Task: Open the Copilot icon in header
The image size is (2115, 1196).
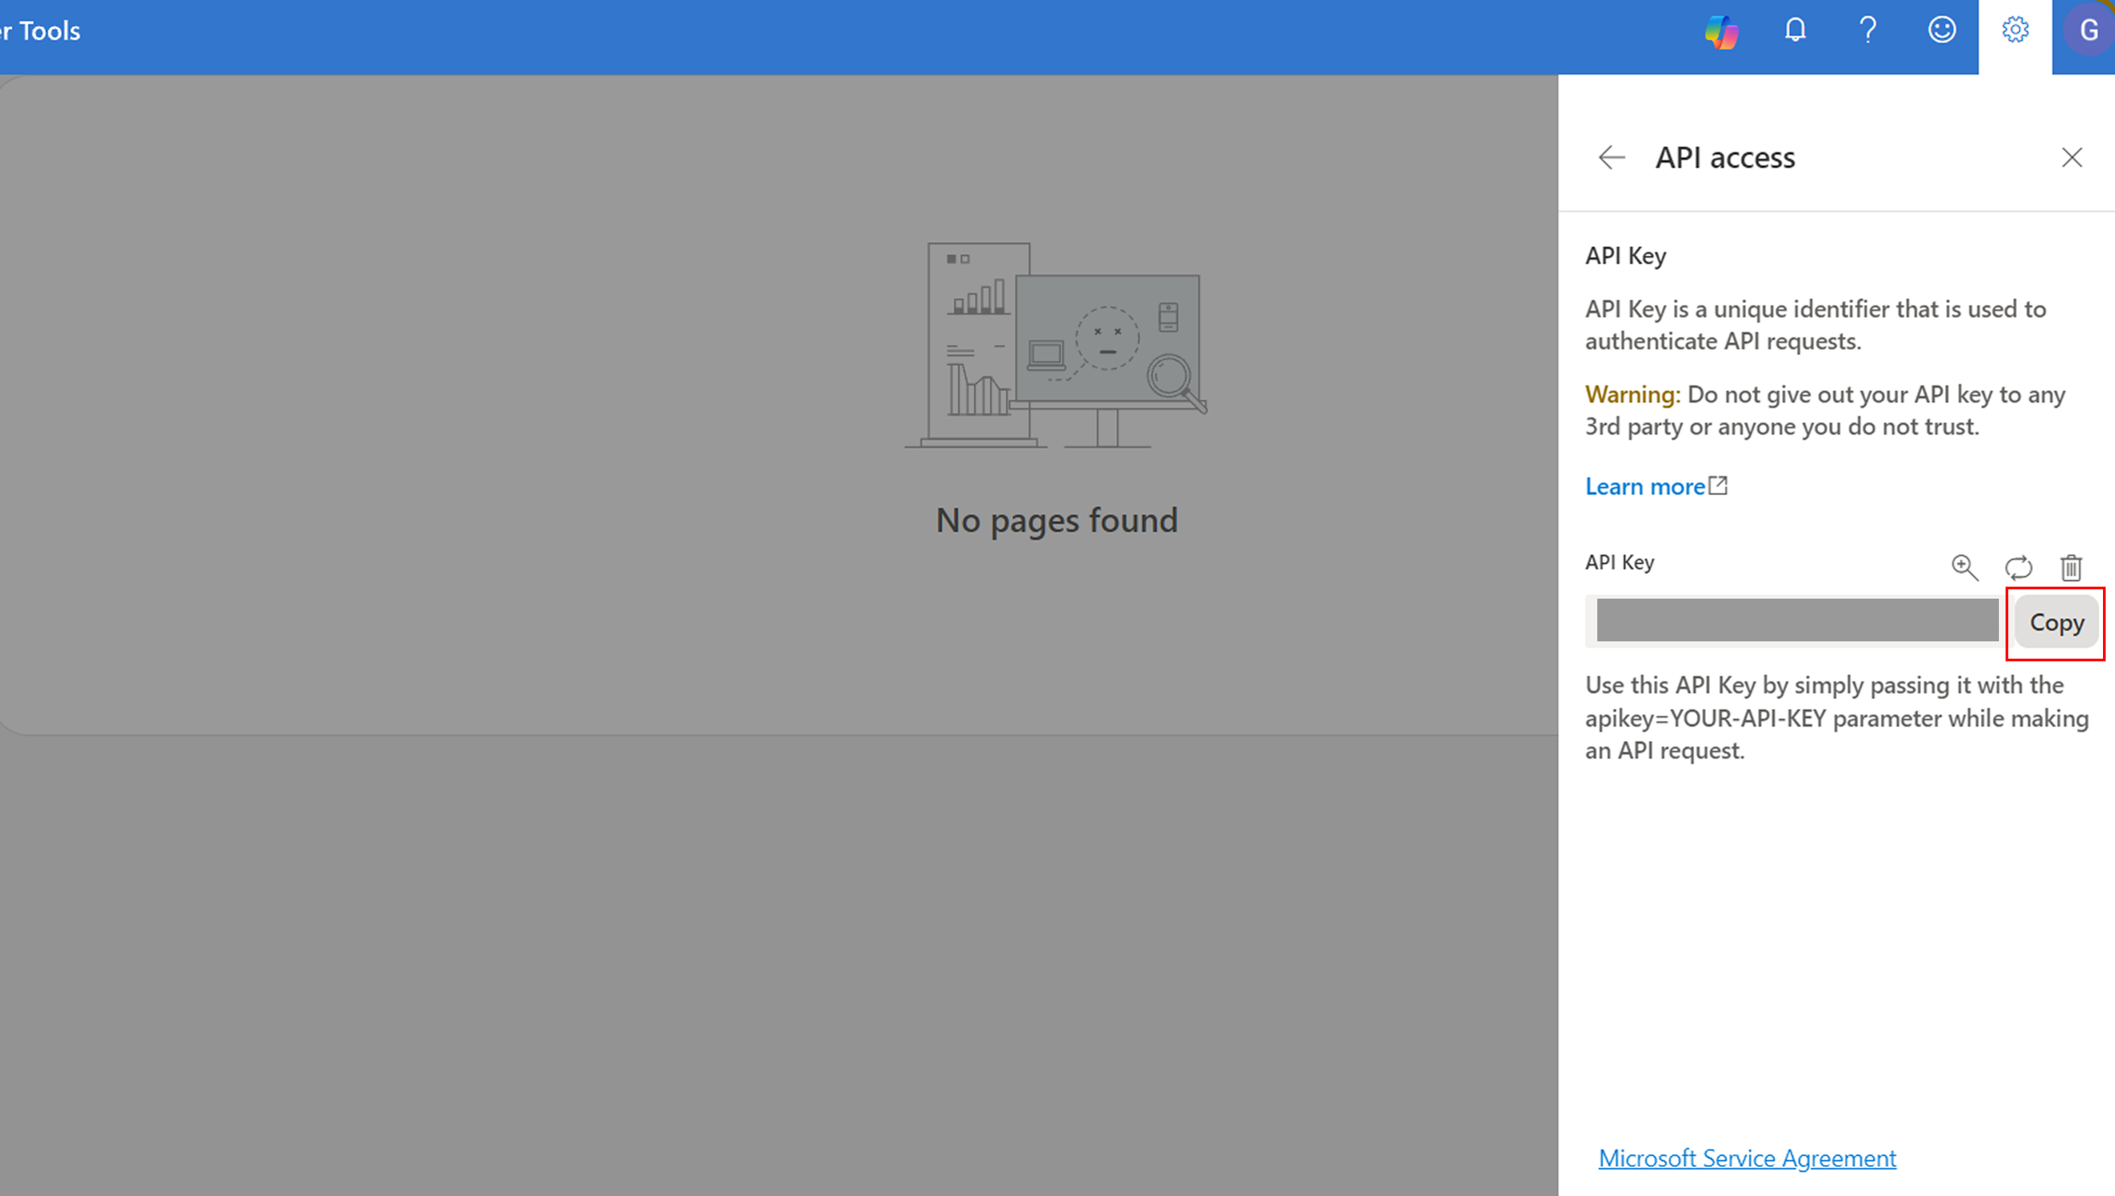Action: pos(1721,31)
